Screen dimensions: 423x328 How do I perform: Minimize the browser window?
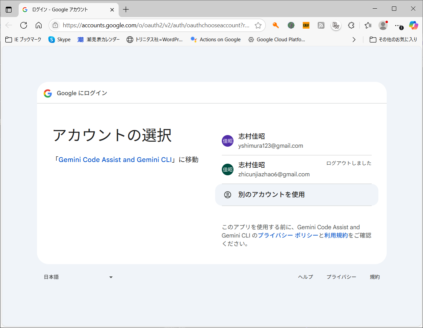point(375,9)
